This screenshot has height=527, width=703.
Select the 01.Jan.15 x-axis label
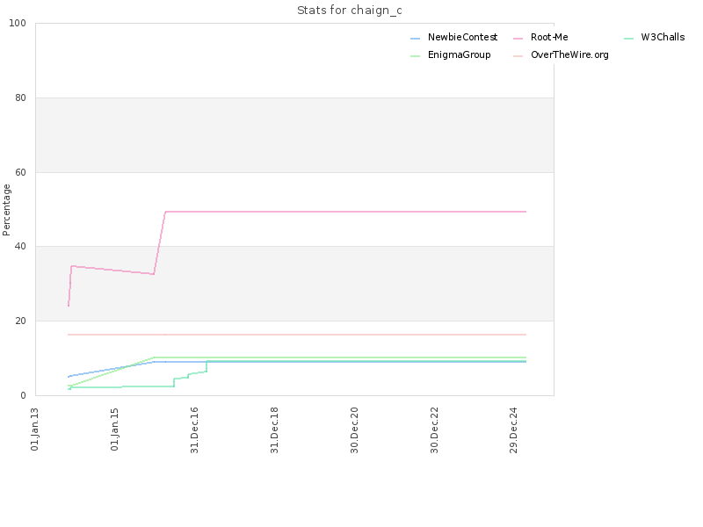115,429
